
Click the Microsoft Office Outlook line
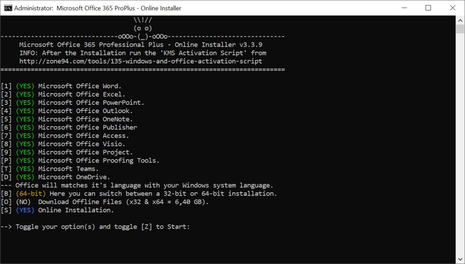pyautogui.click(x=85, y=111)
